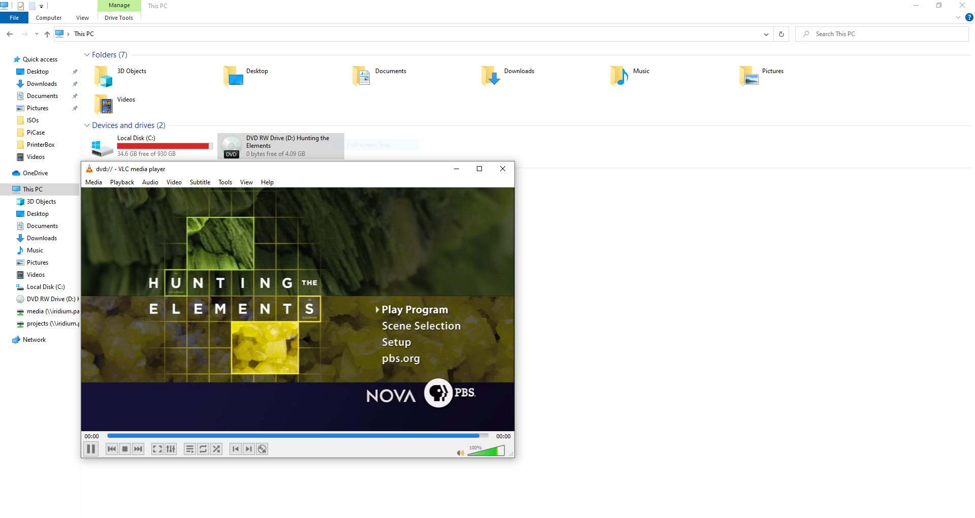This screenshot has height=518, width=975.
Task: Open quick access toolbar customize dropdown
Action: click(42, 6)
